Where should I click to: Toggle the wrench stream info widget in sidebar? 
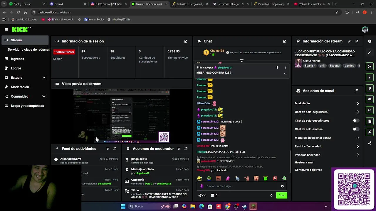370,132
